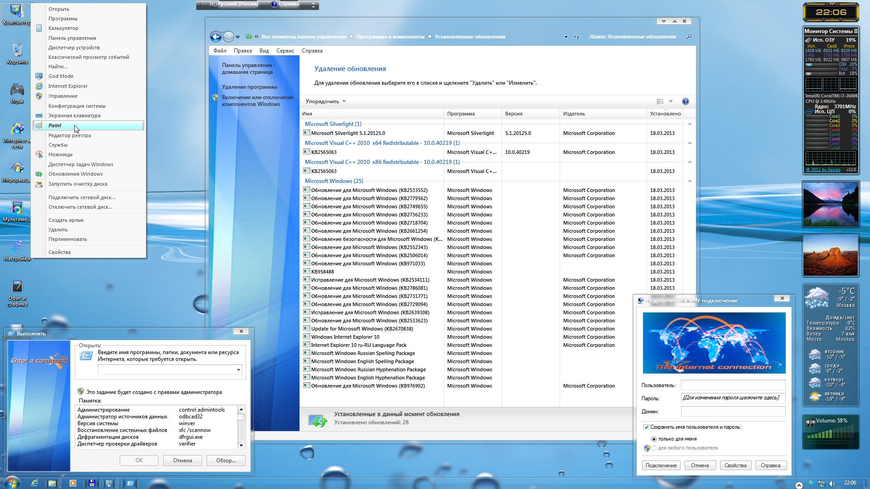870x489 pixels.
Task: Click OK in the Выполнить dialog
Action: [x=139, y=460]
